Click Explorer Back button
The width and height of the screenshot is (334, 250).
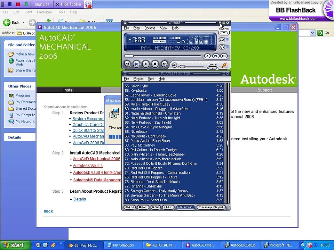pyautogui.click(x=11, y=22)
